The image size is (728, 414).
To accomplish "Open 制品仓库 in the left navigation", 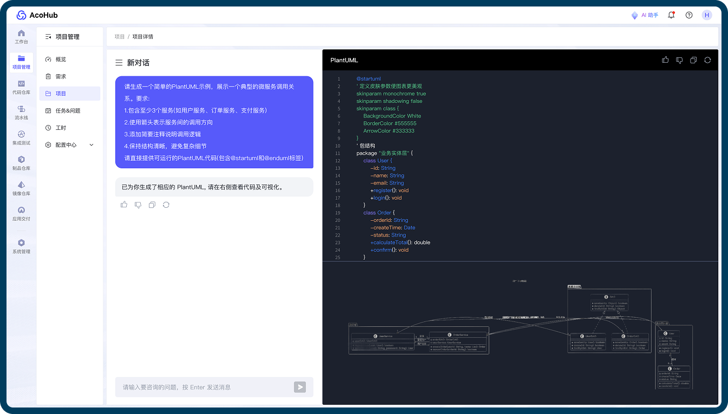I will pos(21,163).
